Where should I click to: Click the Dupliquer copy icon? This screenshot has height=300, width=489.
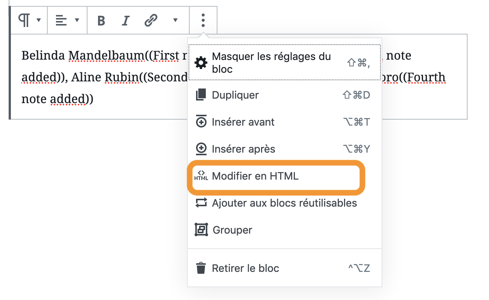click(201, 95)
